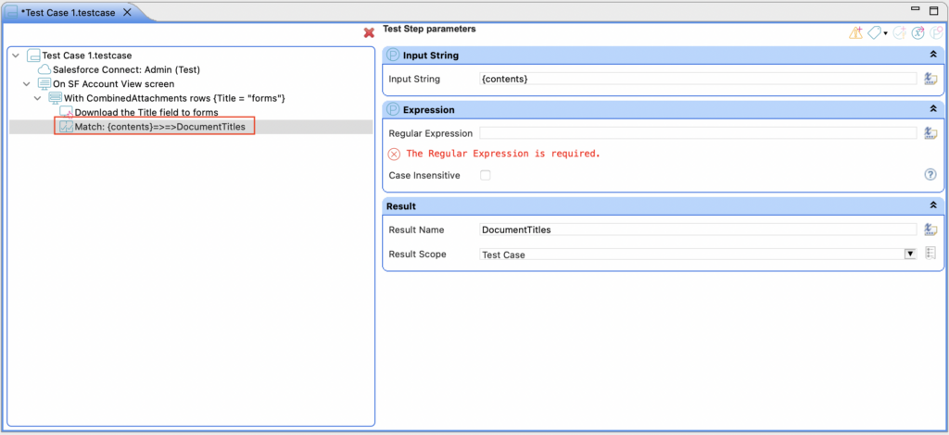Click the red error icon under Regular Expression
This screenshot has width=949, height=435.
click(394, 154)
